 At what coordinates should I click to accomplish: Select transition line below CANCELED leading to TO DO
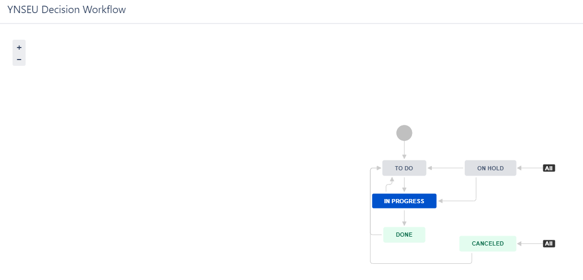[420, 263]
